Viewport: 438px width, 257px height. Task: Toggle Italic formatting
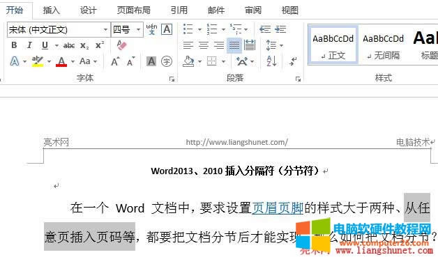(x=29, y=45)
